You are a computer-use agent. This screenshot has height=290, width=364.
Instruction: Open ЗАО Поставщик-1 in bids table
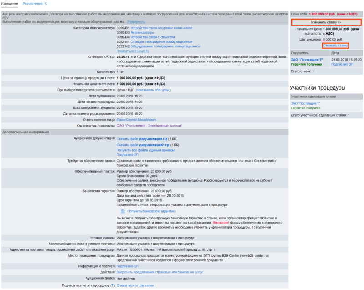point(307,60)
